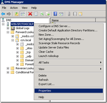Expand the _tcp folder node

17,52
